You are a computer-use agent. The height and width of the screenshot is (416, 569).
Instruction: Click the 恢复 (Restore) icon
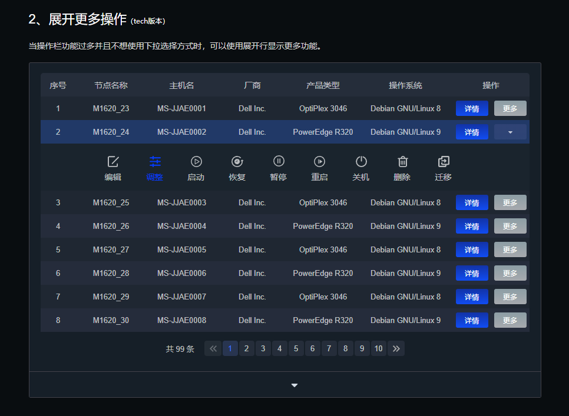coord(237,162)
